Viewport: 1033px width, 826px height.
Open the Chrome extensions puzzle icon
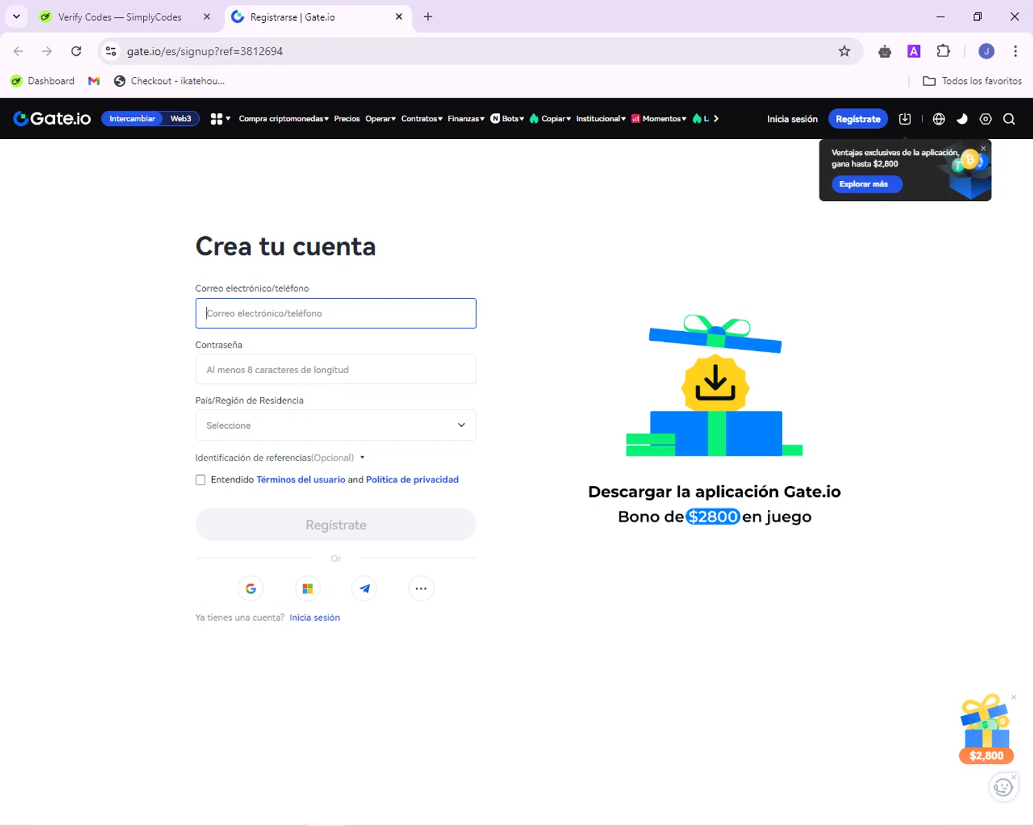pos(943,51)
